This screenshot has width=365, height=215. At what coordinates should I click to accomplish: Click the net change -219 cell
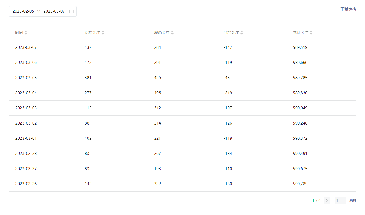click(x=228, y=93)
